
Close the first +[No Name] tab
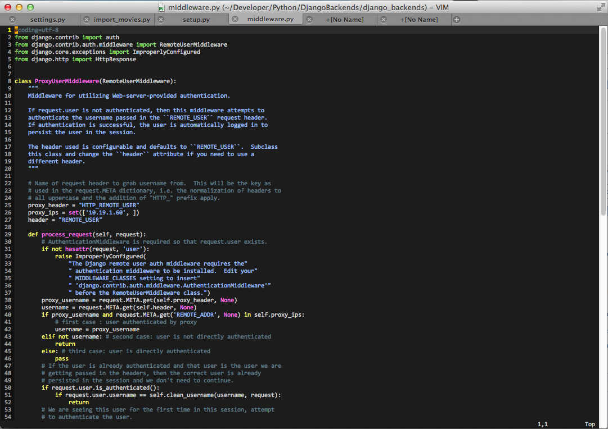pos(309,20)
